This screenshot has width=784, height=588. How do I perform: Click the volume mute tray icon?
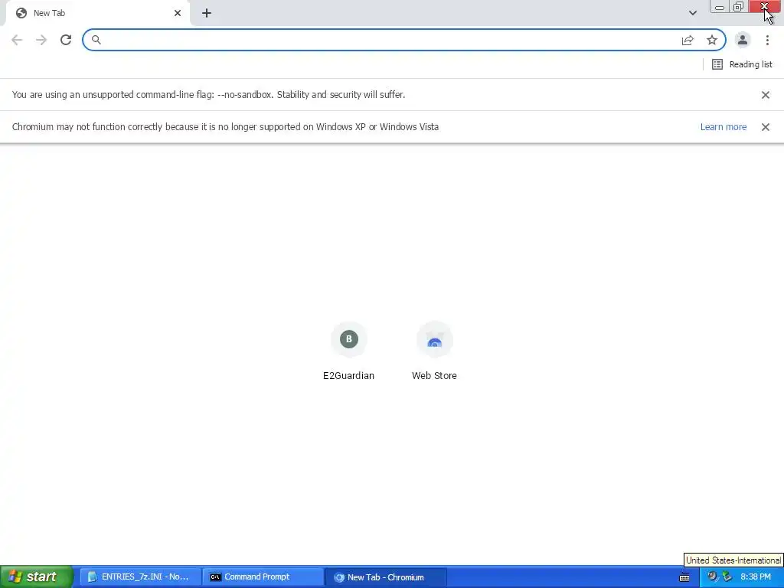pos(713,577)
